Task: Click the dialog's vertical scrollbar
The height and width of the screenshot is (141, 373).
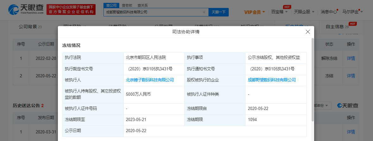Action: [x=313, y=80]
